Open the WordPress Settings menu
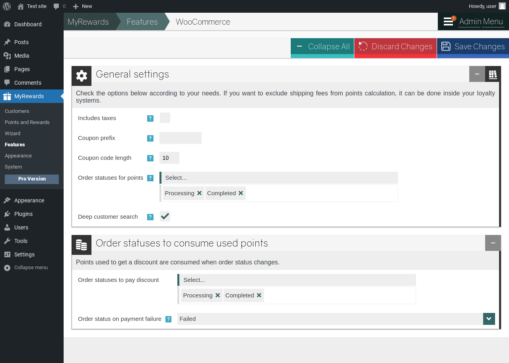This screenshot has height=363, width=509. [32, 254]
